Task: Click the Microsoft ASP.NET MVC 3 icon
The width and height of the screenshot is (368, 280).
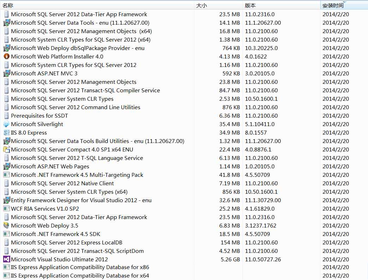Action: (7, 73)
